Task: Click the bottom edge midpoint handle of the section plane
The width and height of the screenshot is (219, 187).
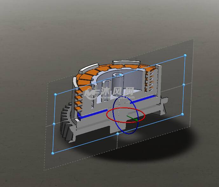Action: [x=118, y=134]
